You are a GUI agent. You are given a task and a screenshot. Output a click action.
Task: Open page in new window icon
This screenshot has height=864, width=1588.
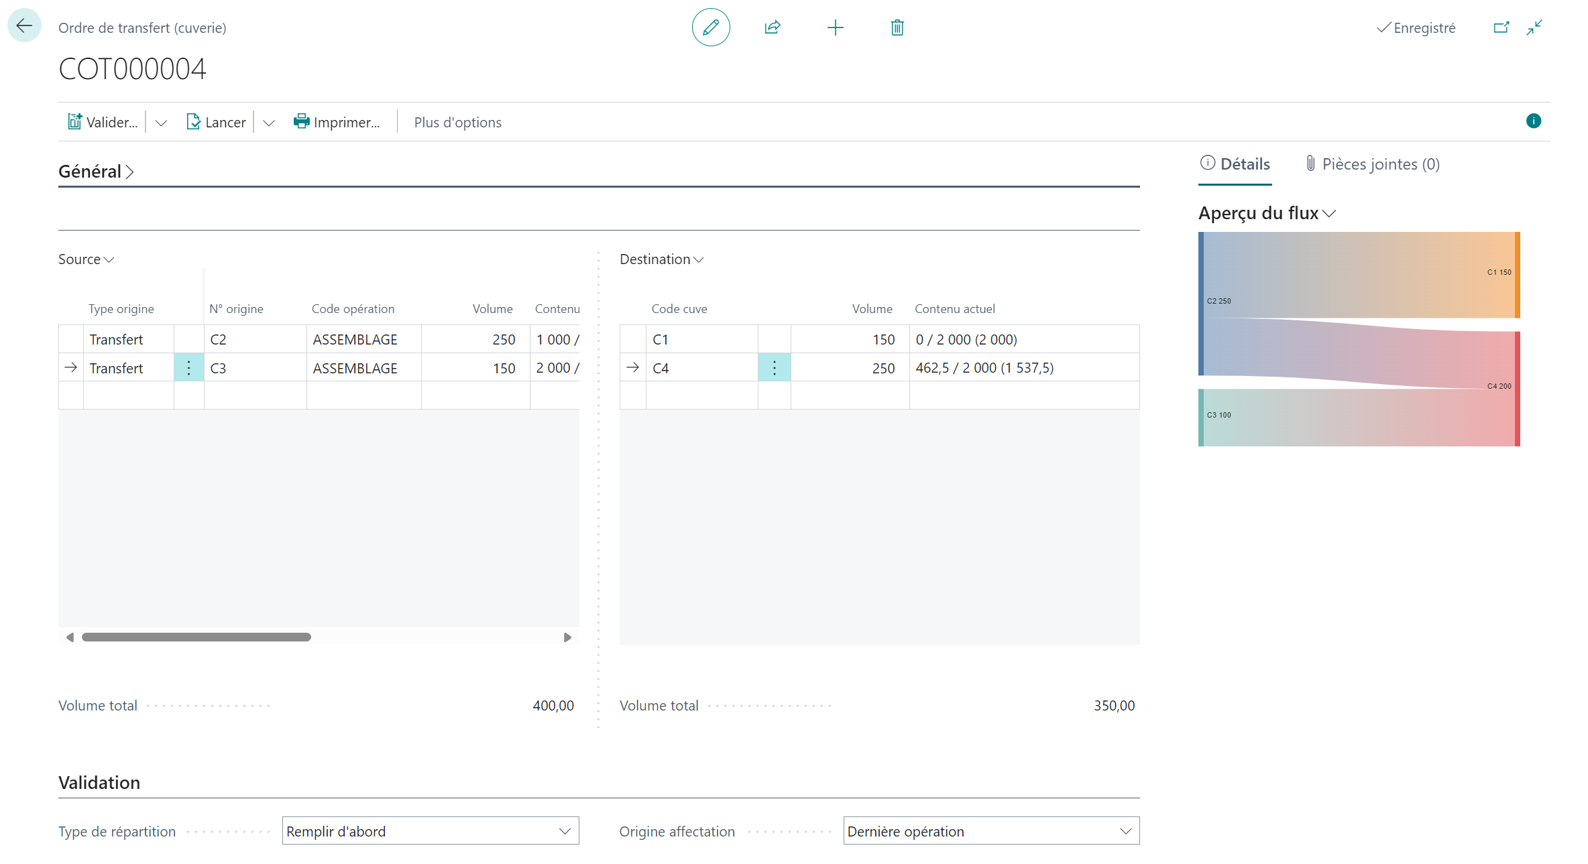[1501, 27]
